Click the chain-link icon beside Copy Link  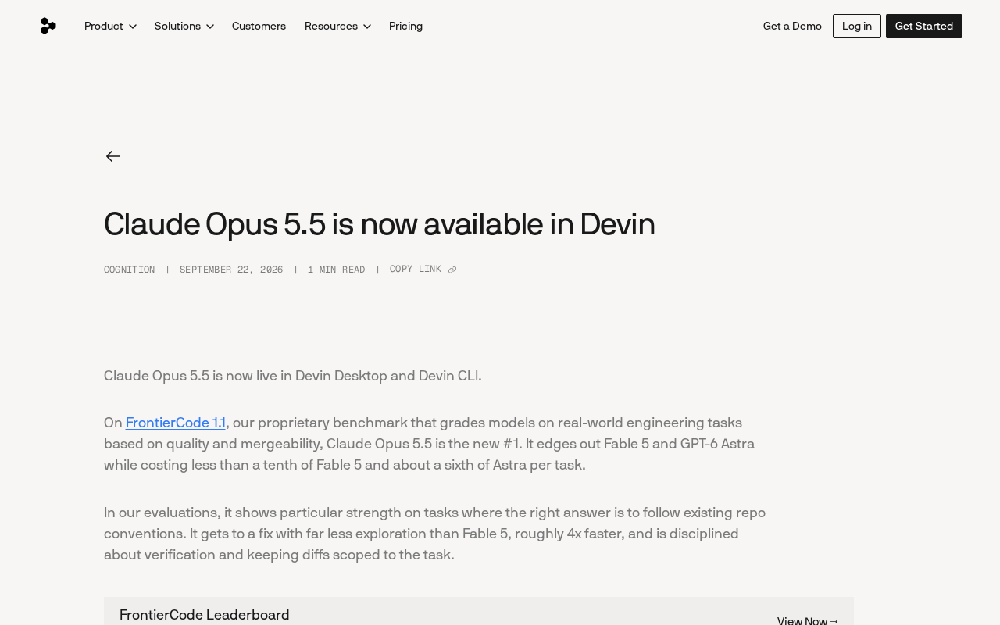452,270
